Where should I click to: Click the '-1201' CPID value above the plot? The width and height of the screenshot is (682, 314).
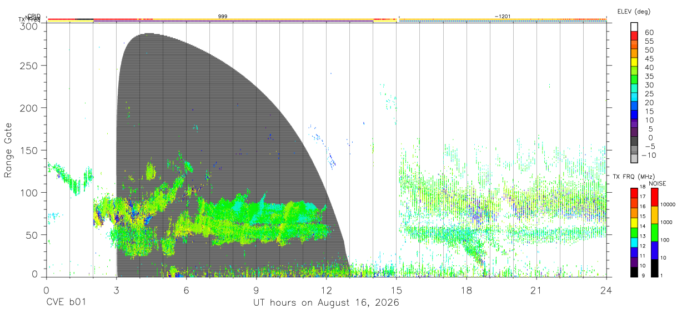point(503,17)
